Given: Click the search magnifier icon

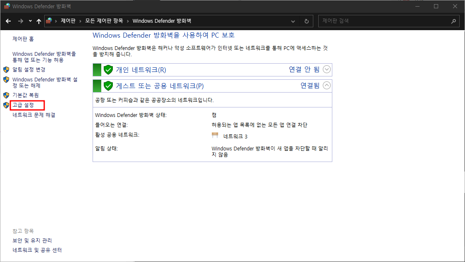Looking at the screenshot, I should 453,21.
